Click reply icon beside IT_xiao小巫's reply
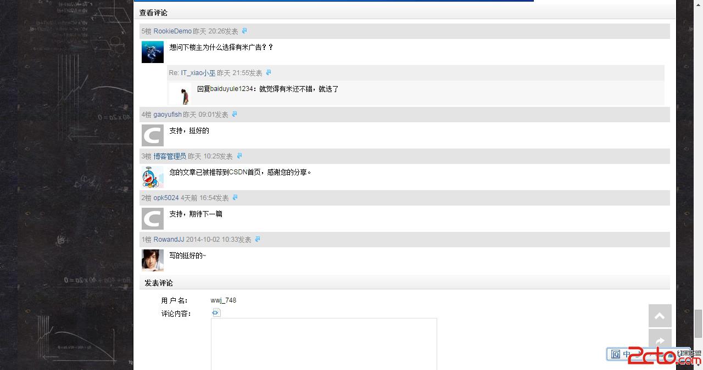This screenshot has height=370, width=703. (269, 73)
